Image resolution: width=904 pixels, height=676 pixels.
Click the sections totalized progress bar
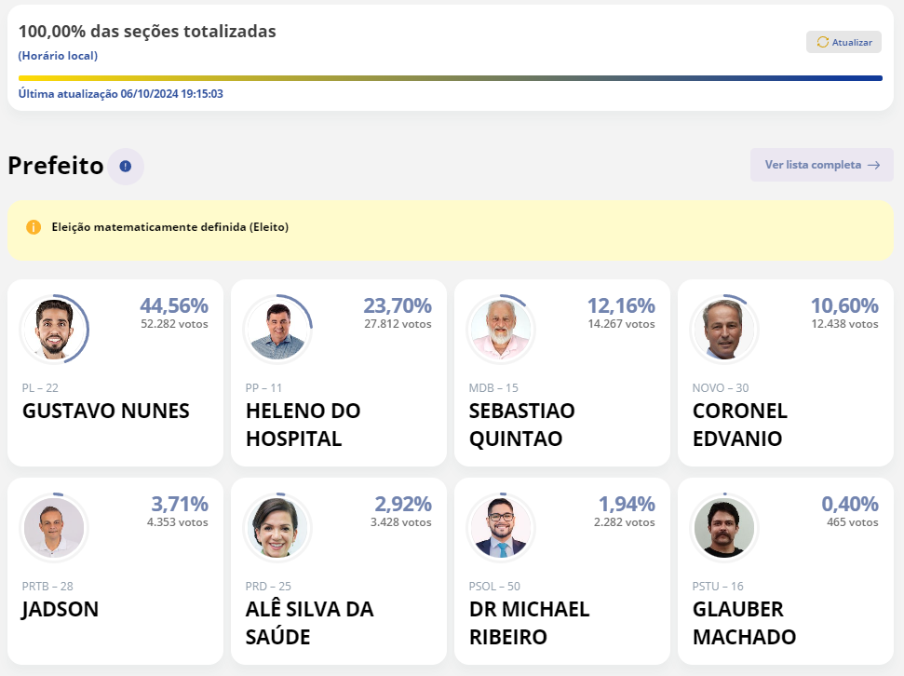450,78
